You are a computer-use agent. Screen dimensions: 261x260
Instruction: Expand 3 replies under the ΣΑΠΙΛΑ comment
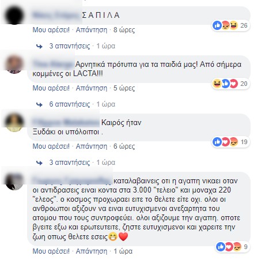[x=70, y=46]
